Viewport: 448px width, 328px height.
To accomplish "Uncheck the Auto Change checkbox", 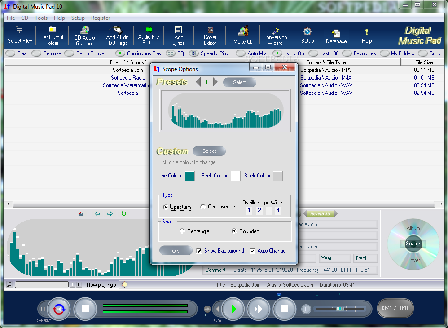I will click(x=252, y=251).
